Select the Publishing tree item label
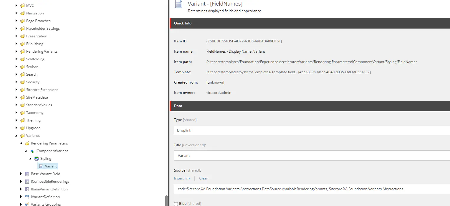The image size is (450, 206). point(35,44)
